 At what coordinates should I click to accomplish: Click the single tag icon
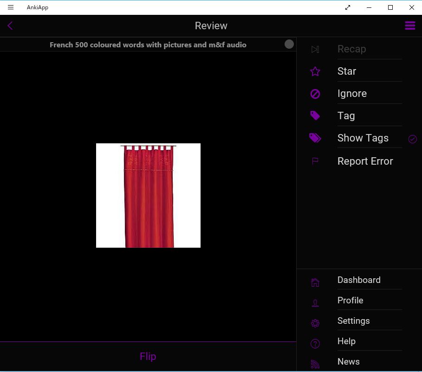315,115
